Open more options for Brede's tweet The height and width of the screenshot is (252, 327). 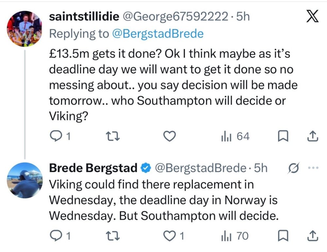pos(314,168)
